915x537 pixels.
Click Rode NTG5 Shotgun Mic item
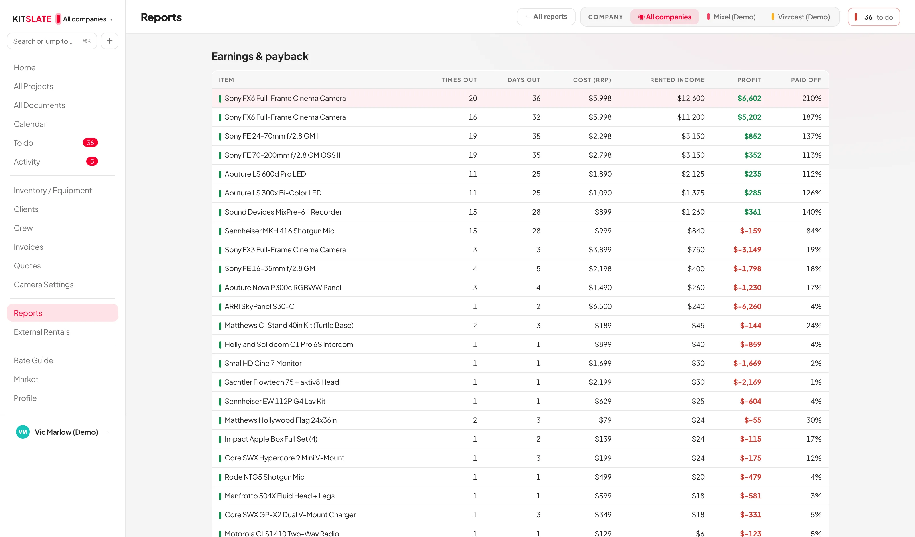pyautogui.click(x=264, y=477)
